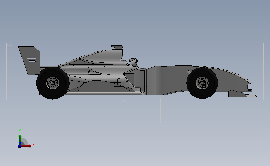Select the small plane outline below the car

pyautogui.click(x=140, y=111)
